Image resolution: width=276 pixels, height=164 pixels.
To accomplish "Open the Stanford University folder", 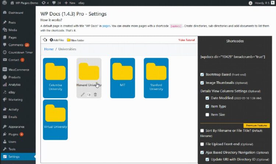I will coord(156,78).
